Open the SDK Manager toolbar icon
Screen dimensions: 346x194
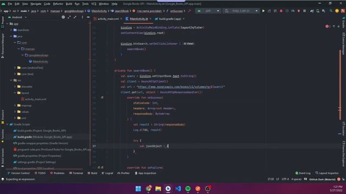tap(323, 11)
